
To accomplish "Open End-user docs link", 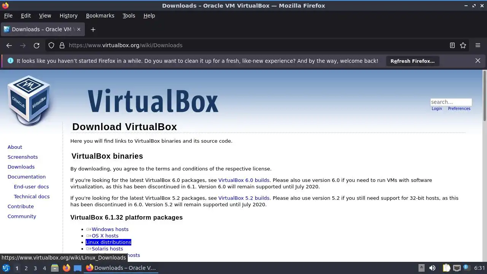I will pos(31,186).
